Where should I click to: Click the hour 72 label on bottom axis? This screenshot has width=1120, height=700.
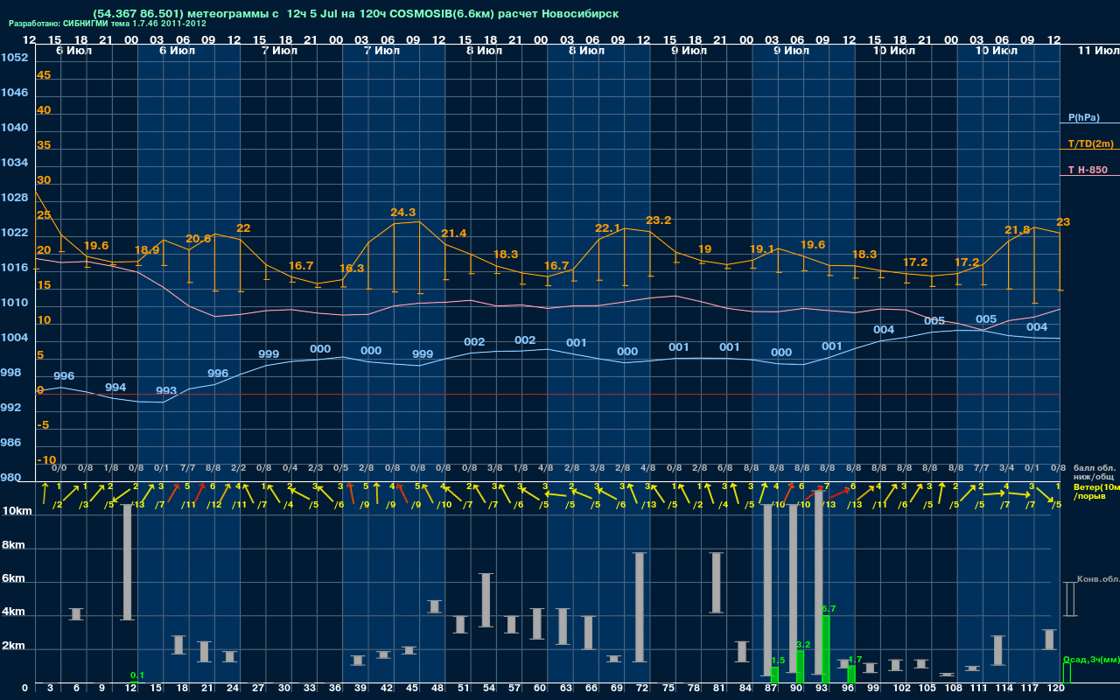640,689
